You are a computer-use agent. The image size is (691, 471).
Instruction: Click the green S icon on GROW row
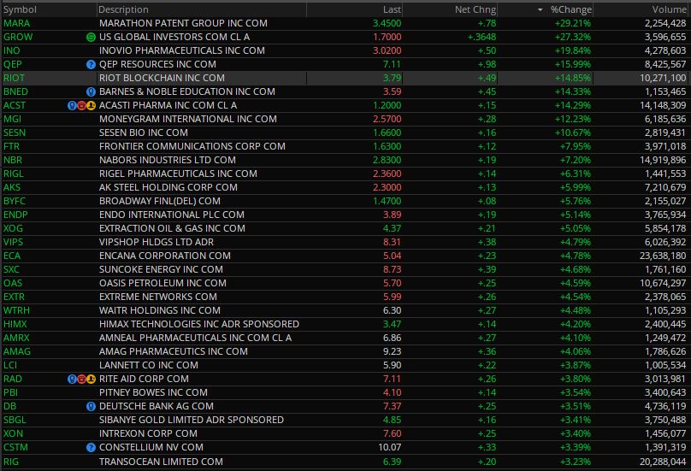91,38
